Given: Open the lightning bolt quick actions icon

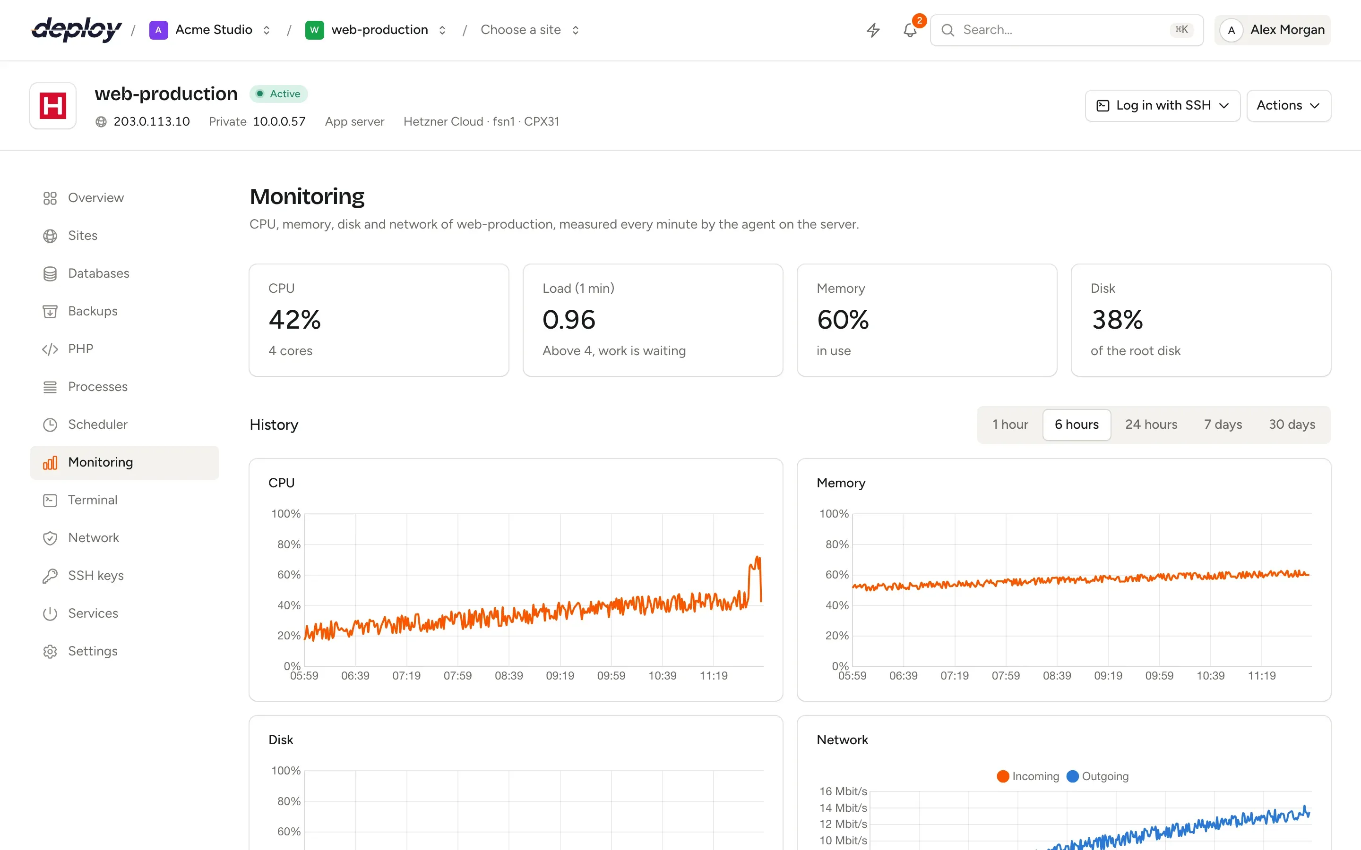Looking at the screenshot, I should tap(873, 30).
